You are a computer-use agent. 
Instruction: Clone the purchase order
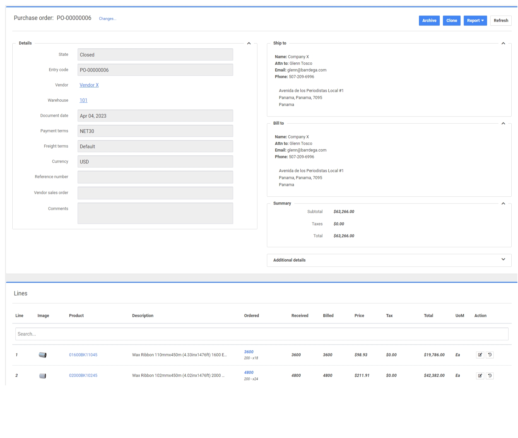click(451, 21)
